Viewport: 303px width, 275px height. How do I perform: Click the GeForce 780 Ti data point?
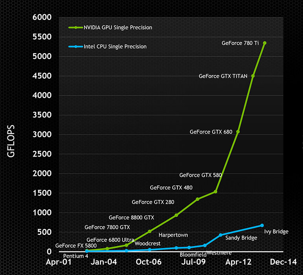click(x=265, y=43)
